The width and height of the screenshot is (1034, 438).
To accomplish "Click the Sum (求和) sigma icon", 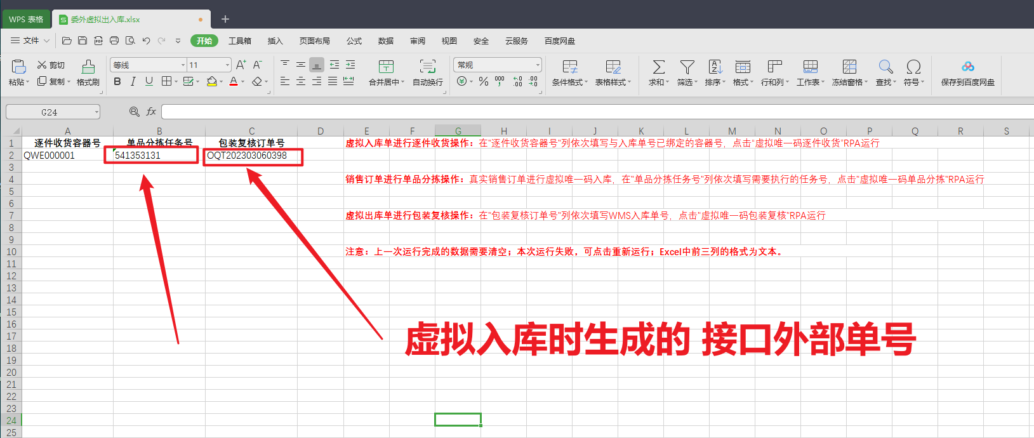I will tap(659, 67).
